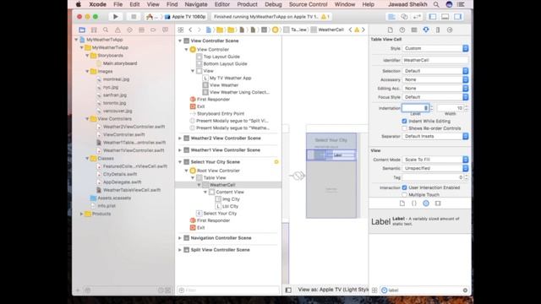Open the Selection dropdown

(x=435, y=71)
